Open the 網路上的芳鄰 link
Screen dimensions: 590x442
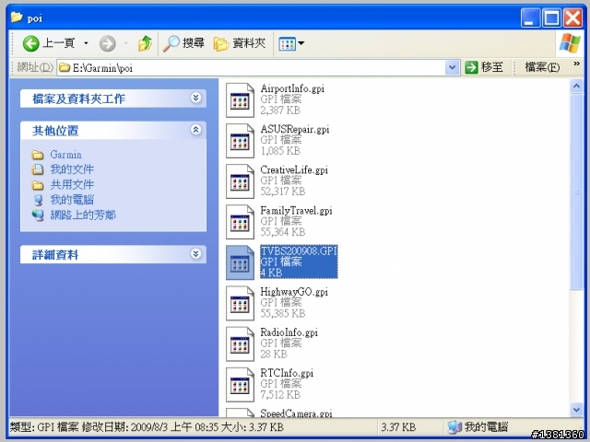click(x=83, y=215)
